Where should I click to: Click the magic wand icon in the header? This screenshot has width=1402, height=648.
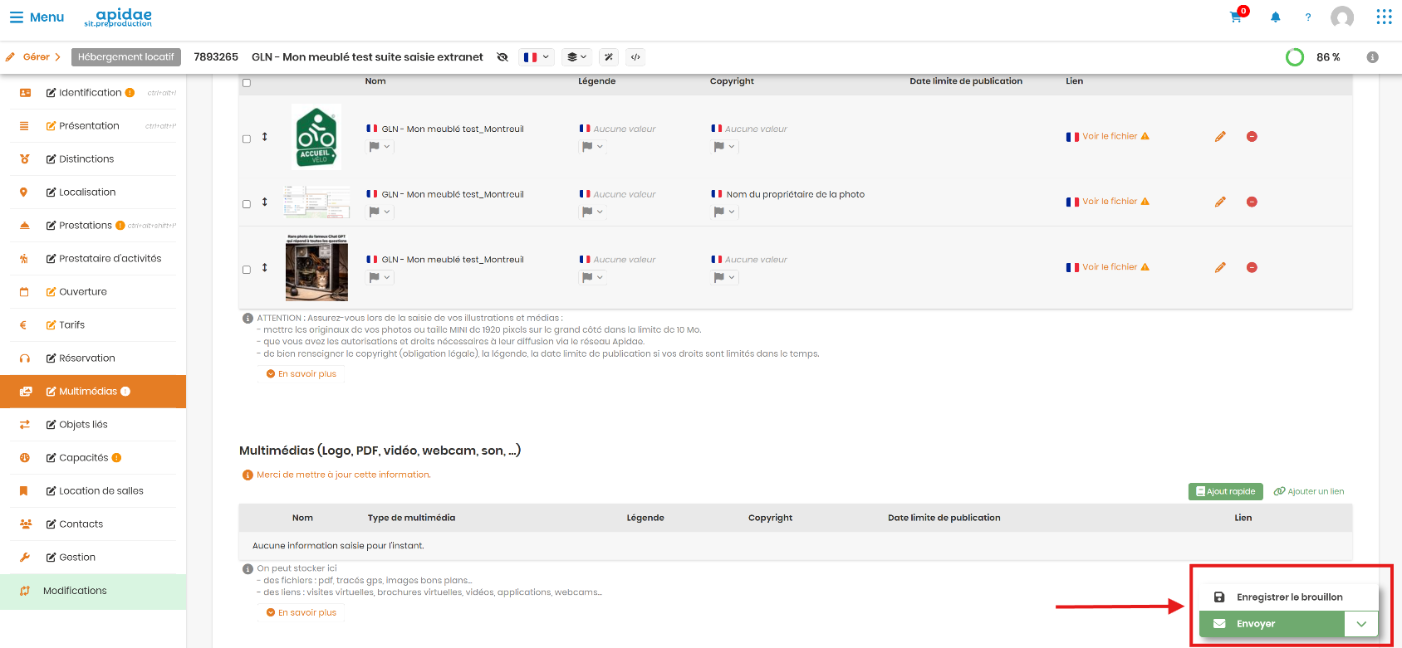point(609,57)
